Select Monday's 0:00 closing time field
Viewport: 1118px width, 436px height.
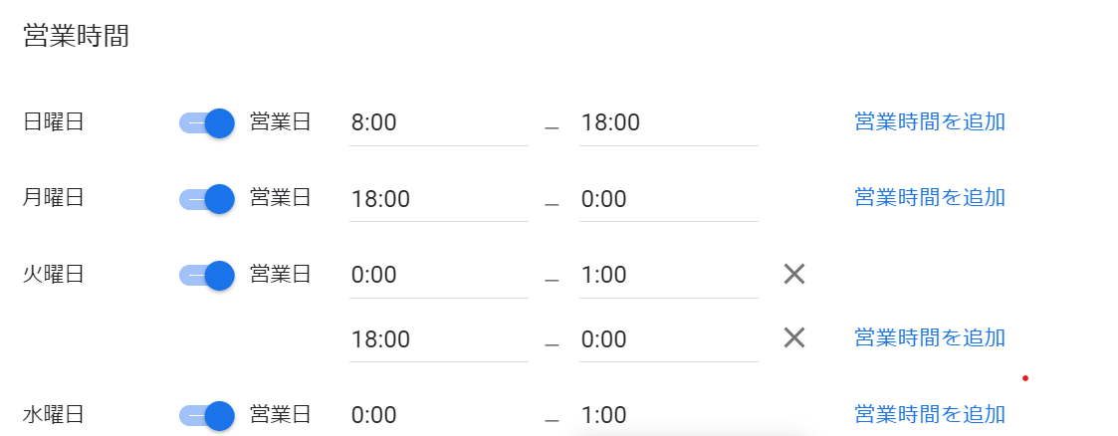pos(668,199)
